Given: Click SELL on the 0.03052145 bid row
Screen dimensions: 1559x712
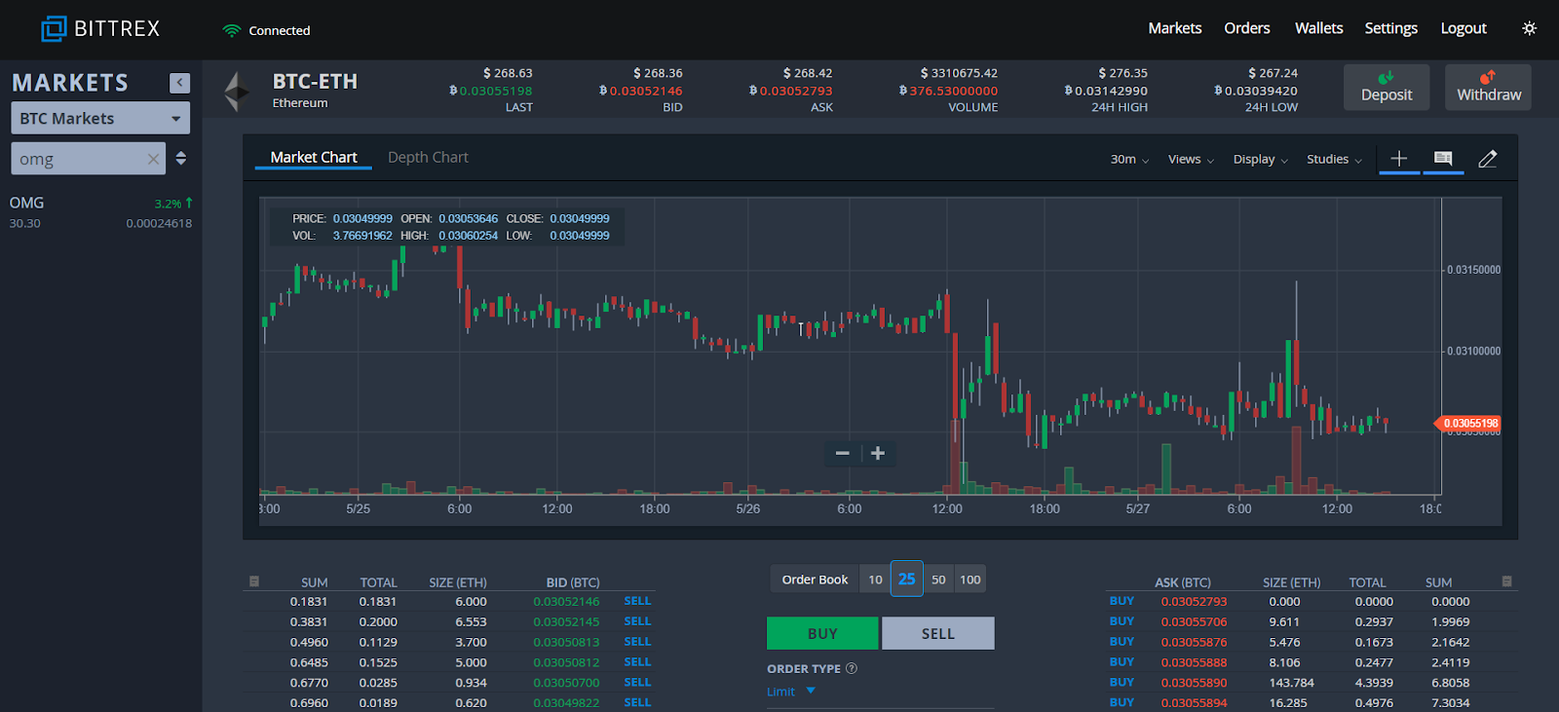Looking at the screenshot, I should point(637,621).
